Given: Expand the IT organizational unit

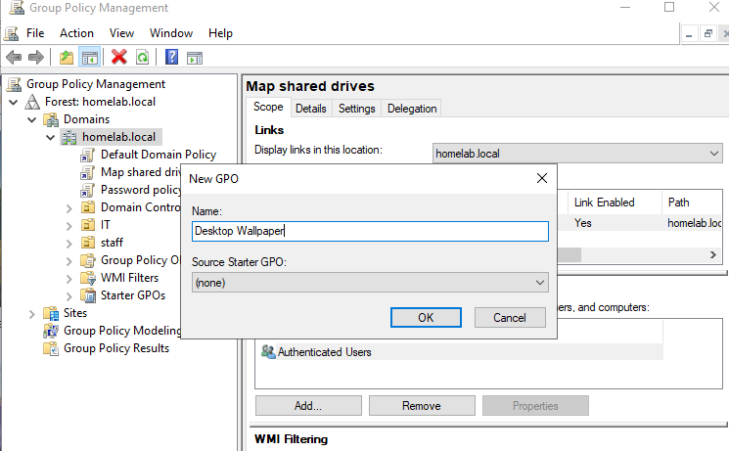Looking at the screenshot, I should [69, 226].
